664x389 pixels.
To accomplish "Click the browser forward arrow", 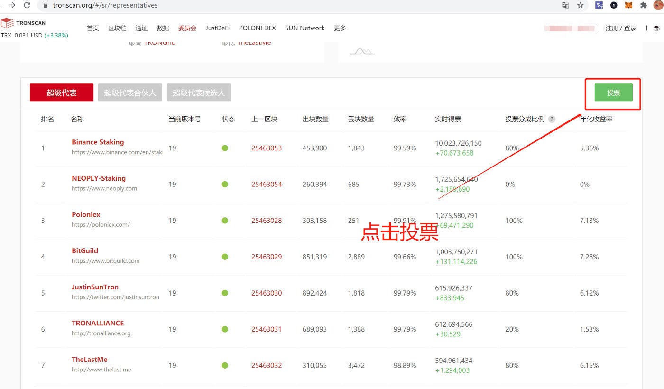I will pos(12,5).
